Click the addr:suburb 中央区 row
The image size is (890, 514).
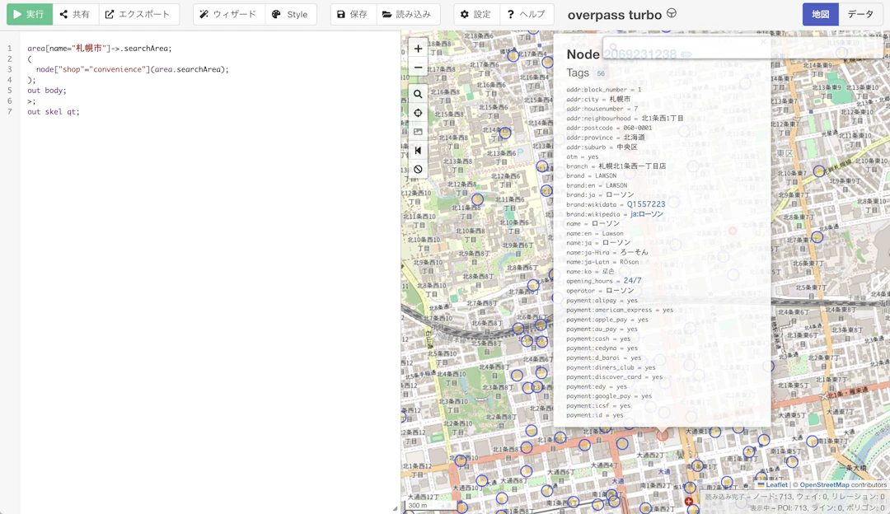click(x=602, y=147)
